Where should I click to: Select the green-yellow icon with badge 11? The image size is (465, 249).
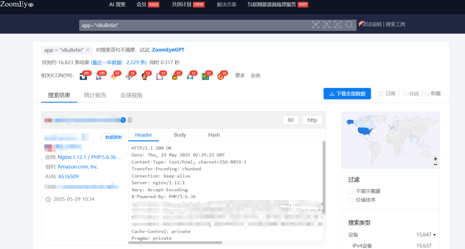205,76
